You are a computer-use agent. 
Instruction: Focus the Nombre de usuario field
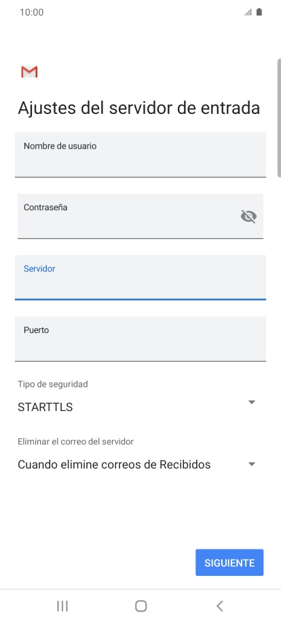(140, 155)
